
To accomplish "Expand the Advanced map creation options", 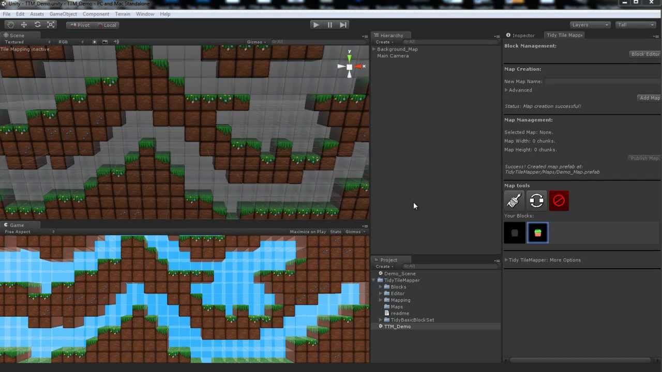I will click(506, 90).
